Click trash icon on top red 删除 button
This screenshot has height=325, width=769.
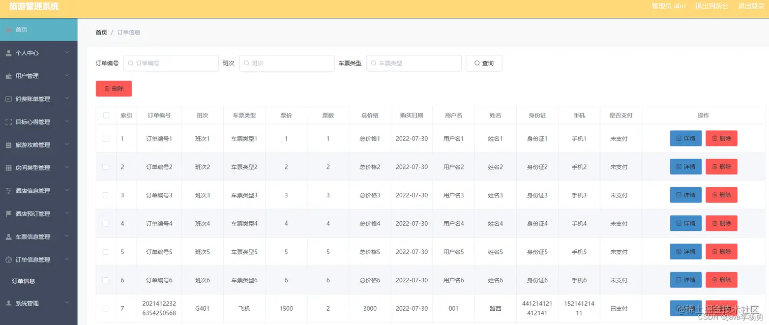107,88
